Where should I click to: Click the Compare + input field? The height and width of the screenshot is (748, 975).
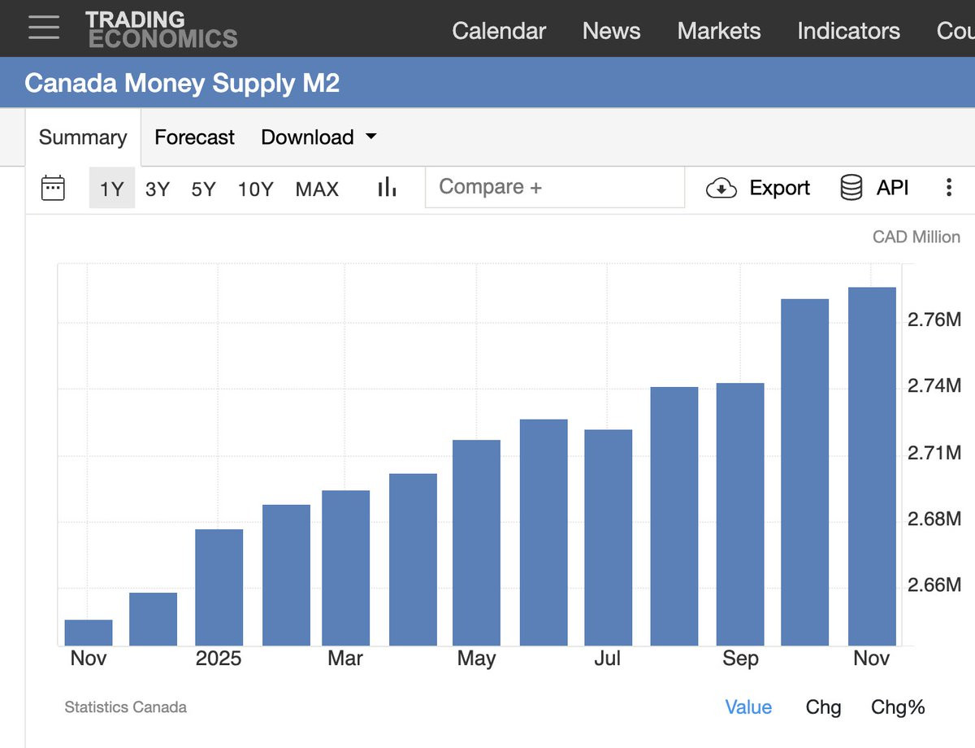click(x=555, y=187)
